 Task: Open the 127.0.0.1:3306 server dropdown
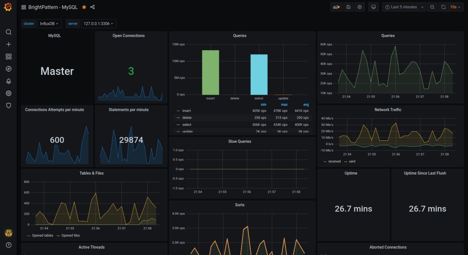[x=98, y=23]
